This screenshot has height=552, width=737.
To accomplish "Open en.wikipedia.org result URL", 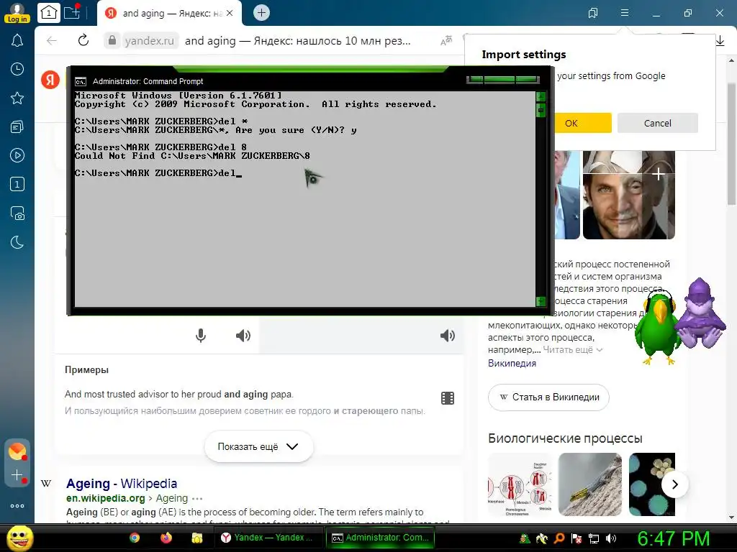I will [105, 498].
